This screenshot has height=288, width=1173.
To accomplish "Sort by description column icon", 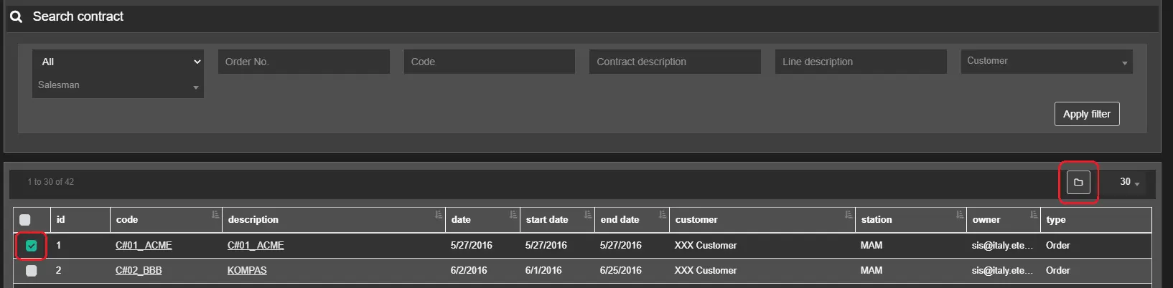I will [438, 215].
